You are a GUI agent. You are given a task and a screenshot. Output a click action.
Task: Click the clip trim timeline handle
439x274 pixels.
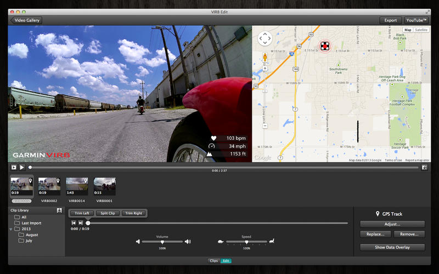coord(88,223)
